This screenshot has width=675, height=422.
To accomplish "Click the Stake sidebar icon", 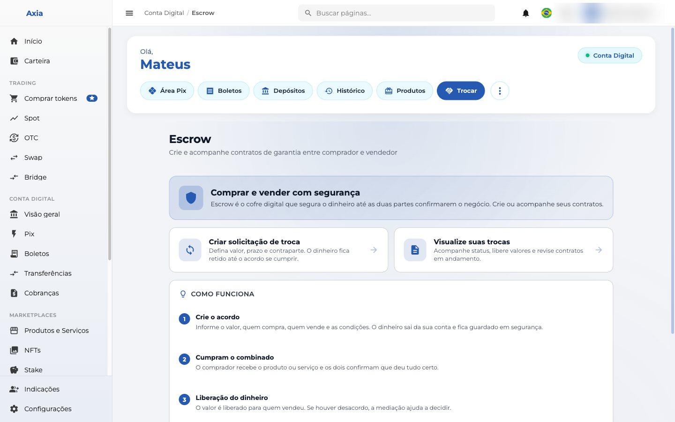I will click(x=14, y=370).
